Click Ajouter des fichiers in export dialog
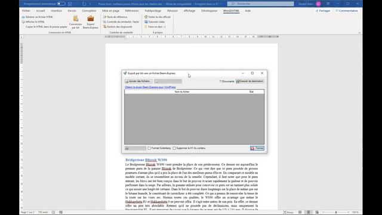The width and height of the screenshot is (382, 215). pos(138,81)
